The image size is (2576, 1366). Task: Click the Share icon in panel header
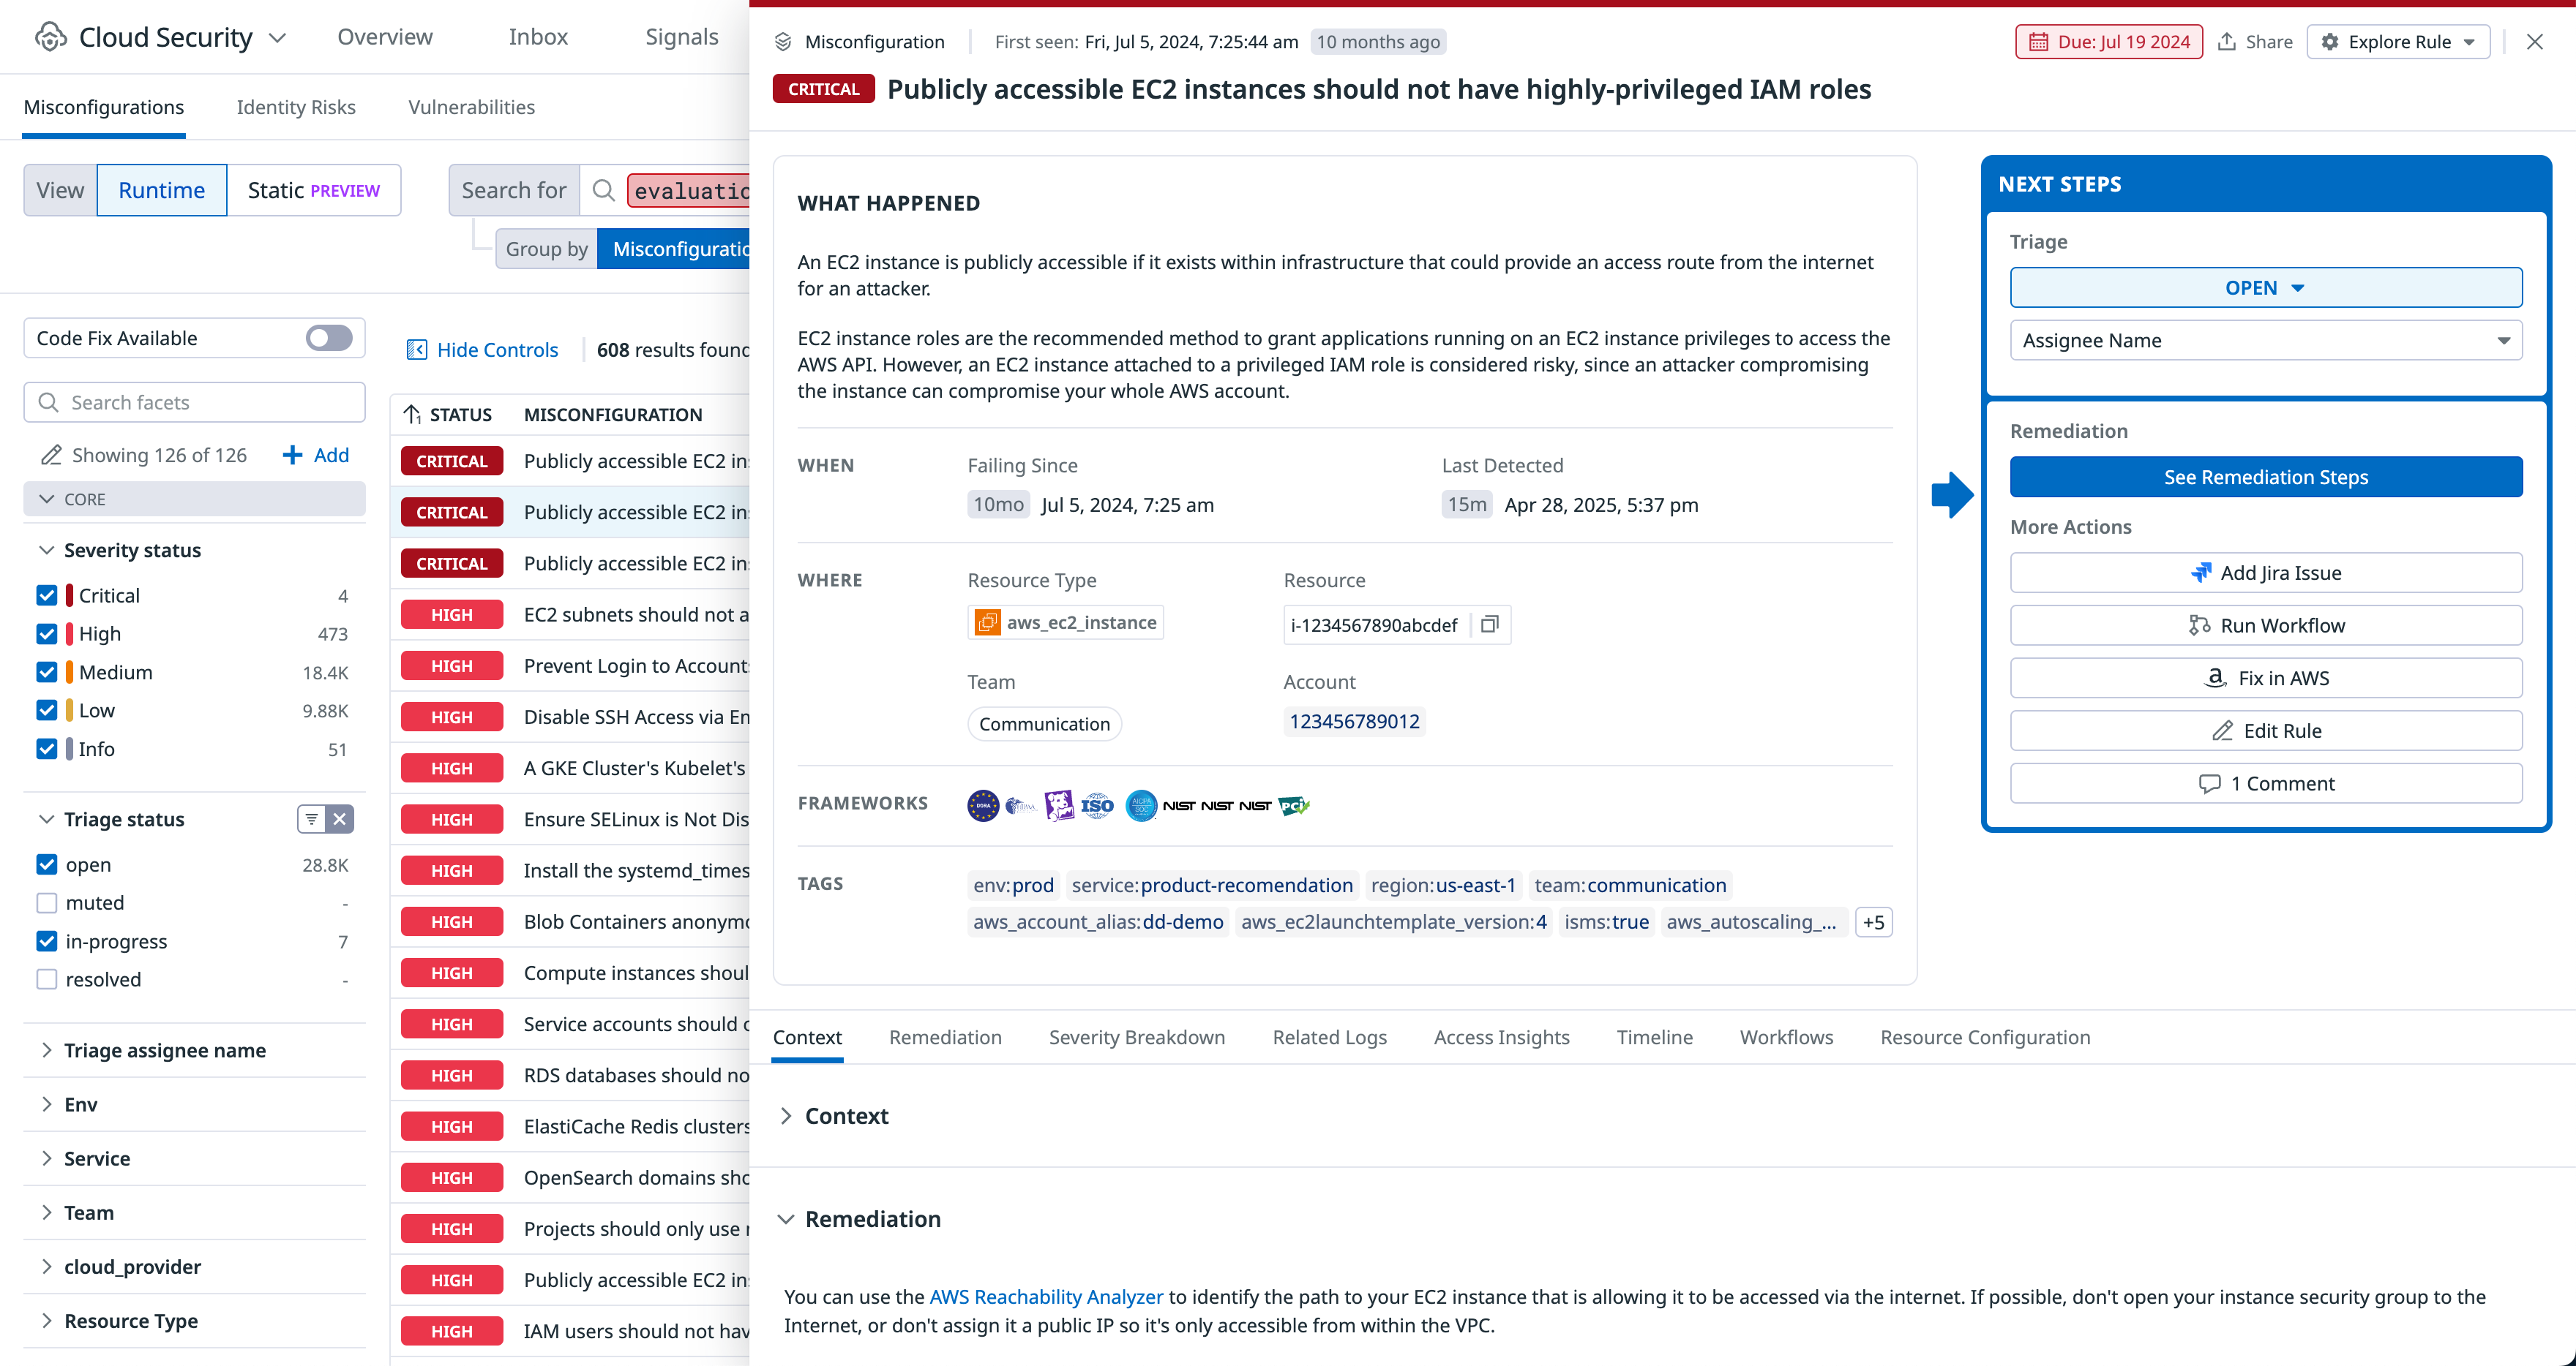pyautogui.click(x=2227, y=42)
